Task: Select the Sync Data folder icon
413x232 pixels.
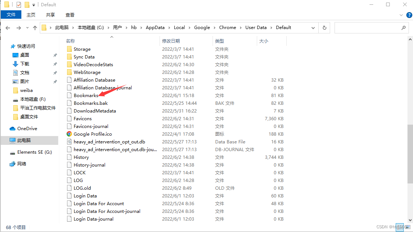Action: tap(69, 57)
